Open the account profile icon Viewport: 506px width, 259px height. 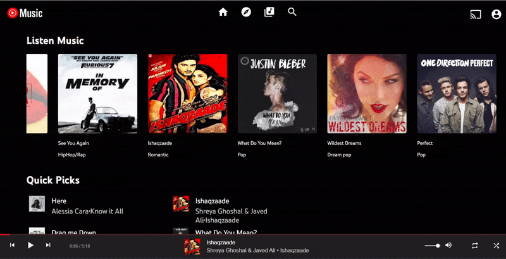point(496,14)
